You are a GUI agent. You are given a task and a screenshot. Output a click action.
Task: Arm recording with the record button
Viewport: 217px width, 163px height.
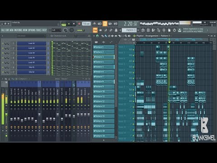coord(79,24)
